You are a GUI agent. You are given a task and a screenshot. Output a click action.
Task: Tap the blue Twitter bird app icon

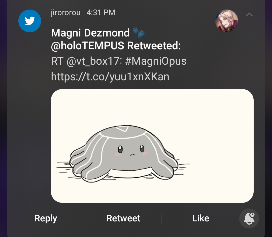coord(30,21)
